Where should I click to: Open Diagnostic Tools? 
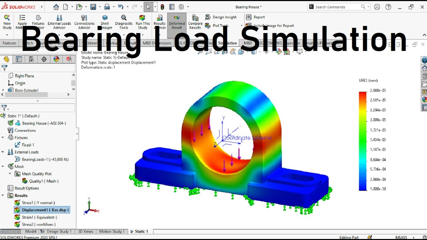point(124,22)
